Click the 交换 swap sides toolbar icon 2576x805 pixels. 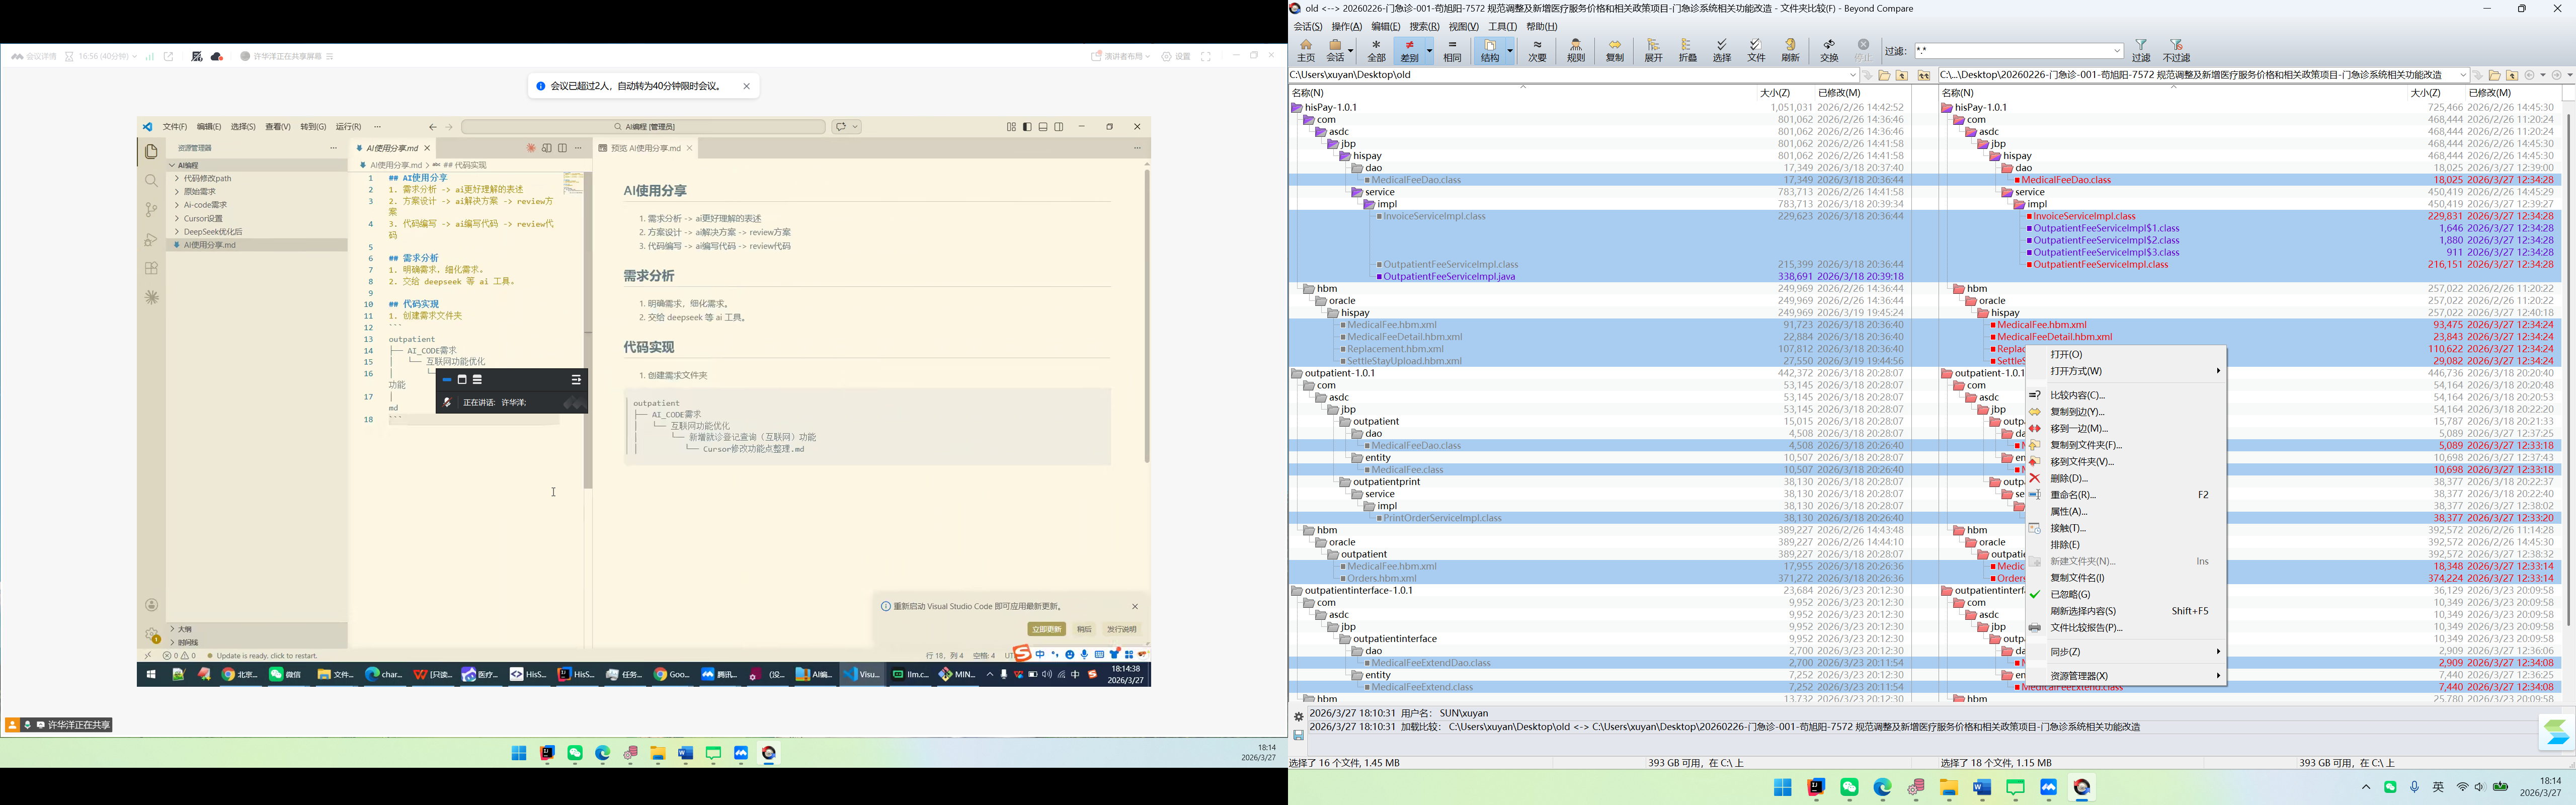(1829, 50)
